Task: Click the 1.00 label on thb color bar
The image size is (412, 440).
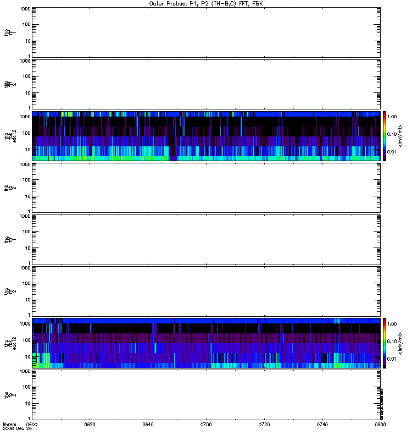Action: point(392,117)
